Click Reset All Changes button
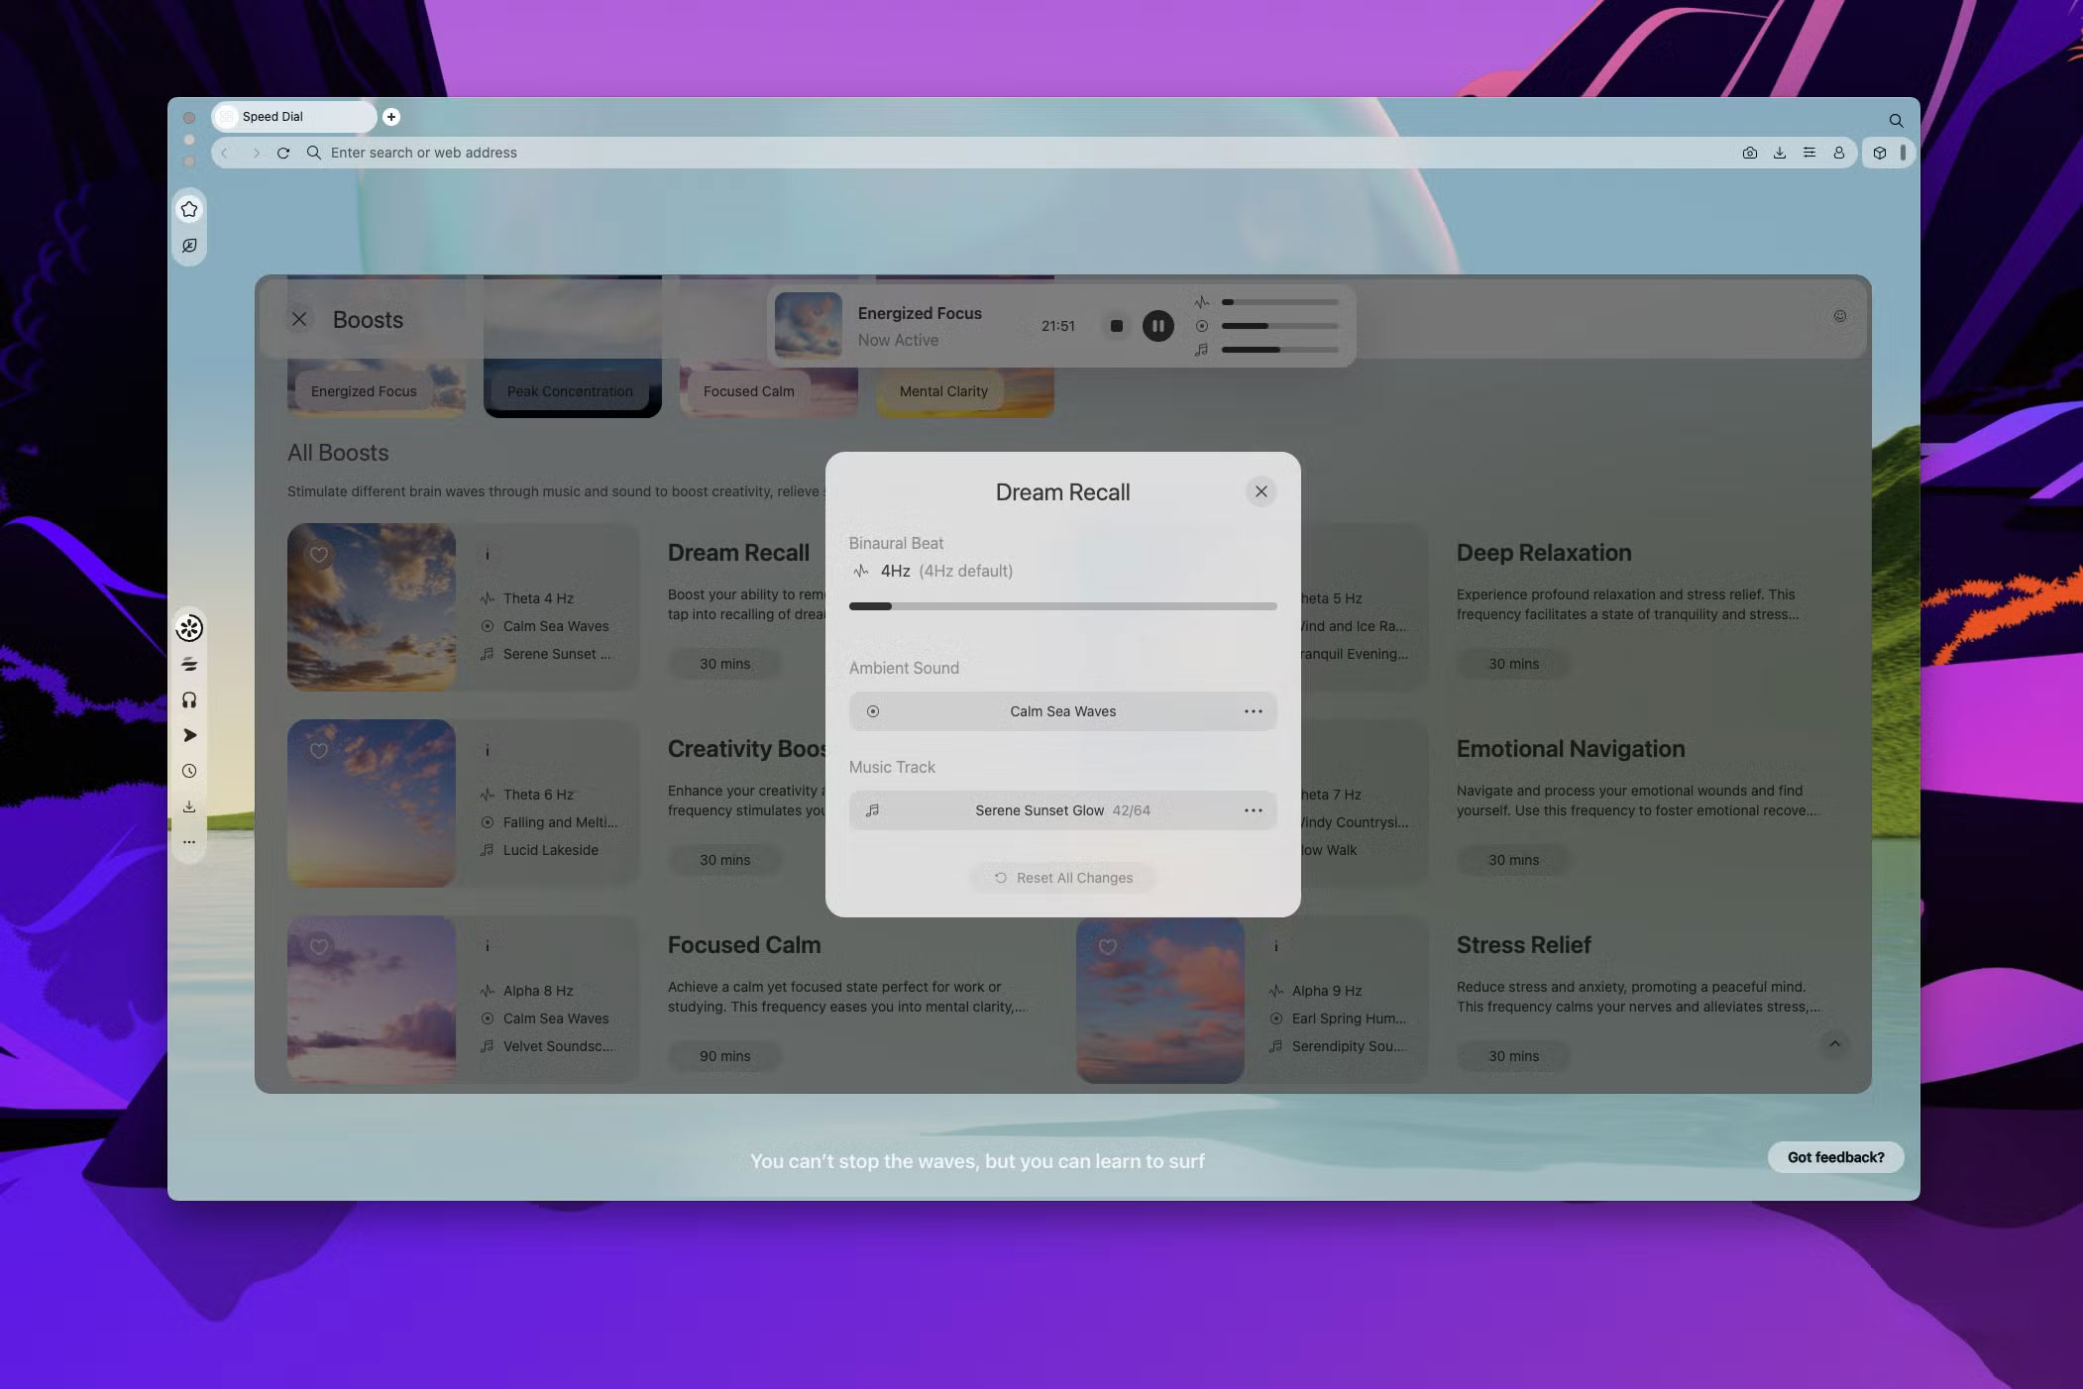Viewport: 2083px width, 1389px height. [1063, 878]
